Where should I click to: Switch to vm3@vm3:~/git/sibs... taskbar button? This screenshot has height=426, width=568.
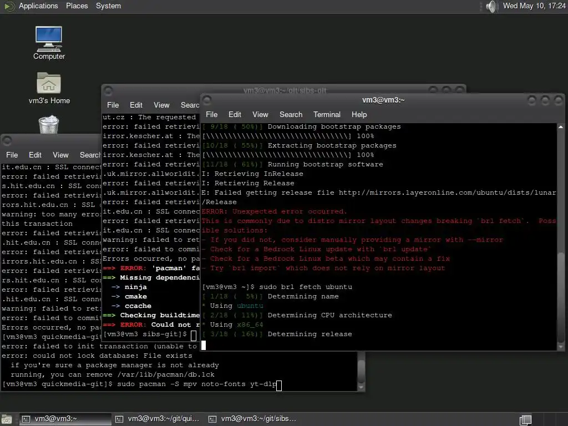(253, 419)
